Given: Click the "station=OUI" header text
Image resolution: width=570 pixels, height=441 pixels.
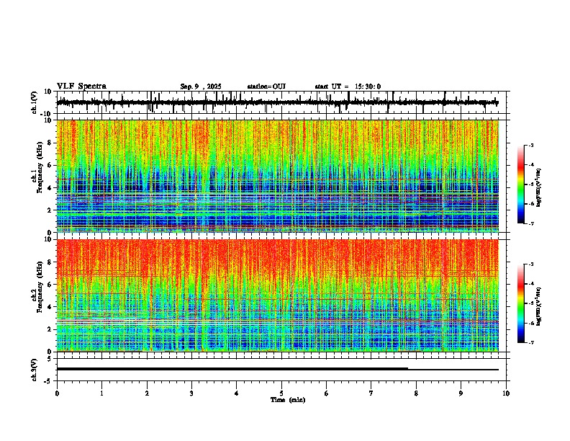Looking at the screenshot, I should pyautogui.click(x=266, y=86).
